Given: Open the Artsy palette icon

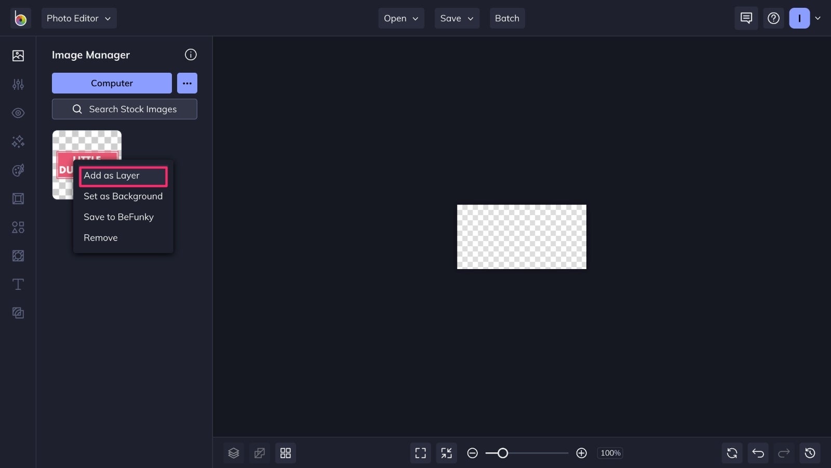Looking at the screenshot, I should 18,170.
